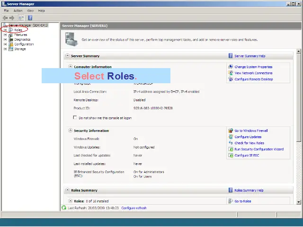Click the Server Summary Help icon
The height and width of the screenshot is (227, 303).
[x=231, y=56]
